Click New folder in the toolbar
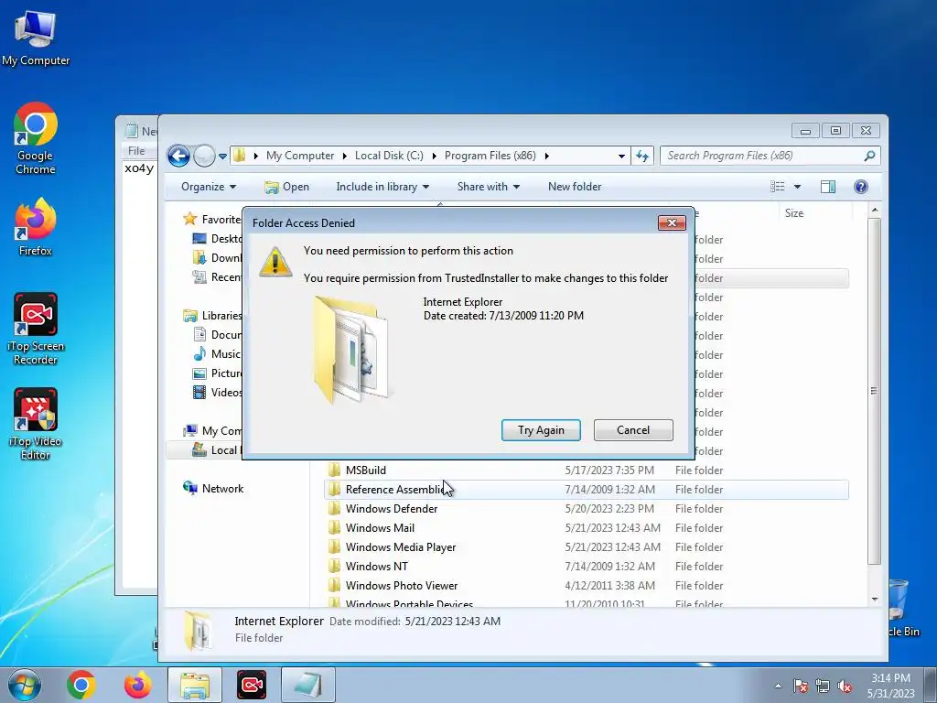937x703 pixels. (575, 187)
